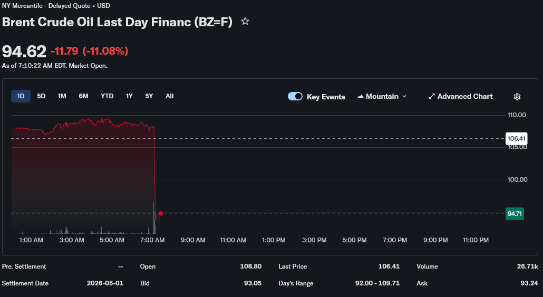Select the YTD time range
The image size is (543, 297).
coord(107,96)
